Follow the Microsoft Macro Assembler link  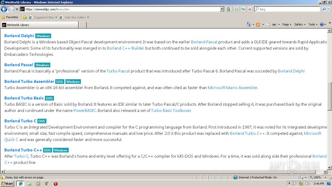click(233, 88)
